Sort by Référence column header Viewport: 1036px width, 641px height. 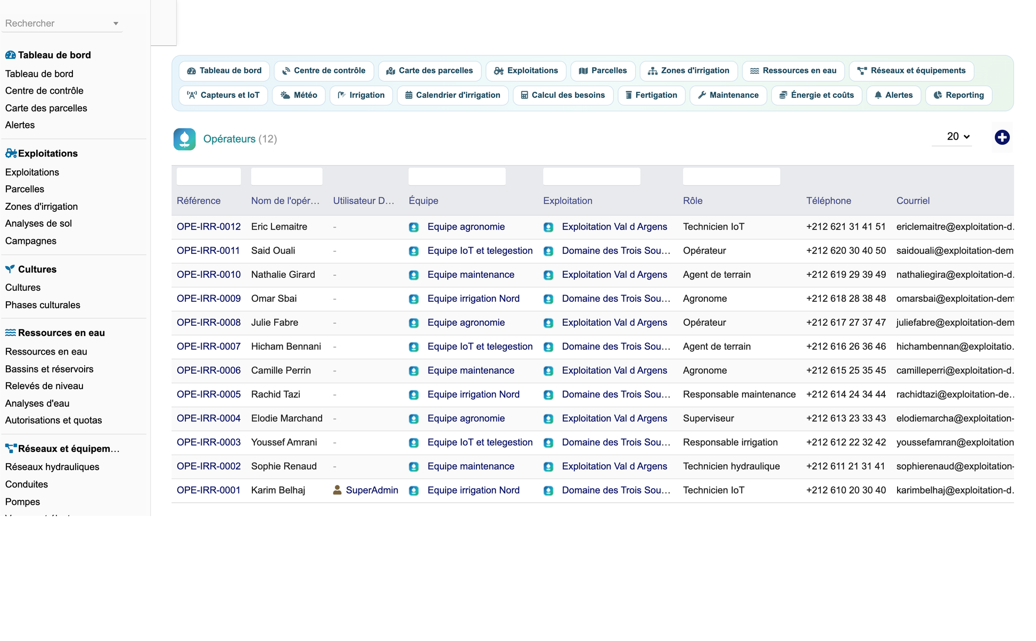click(199, 201)
